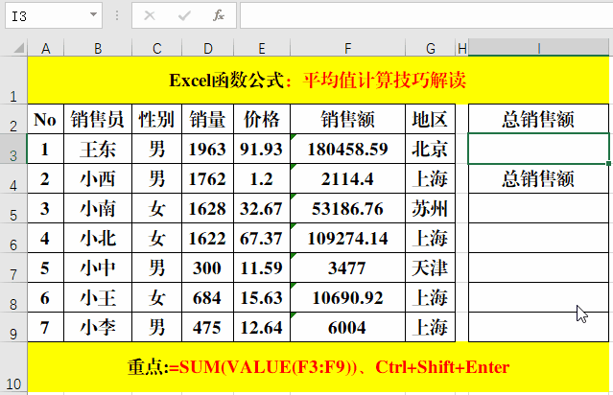Open Insert Function fx icon
613x395 pixels.
[x=219, y=15]
